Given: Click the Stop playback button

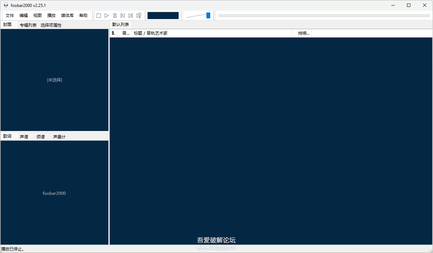Looking at the screenshot, I should click(99, 16).
